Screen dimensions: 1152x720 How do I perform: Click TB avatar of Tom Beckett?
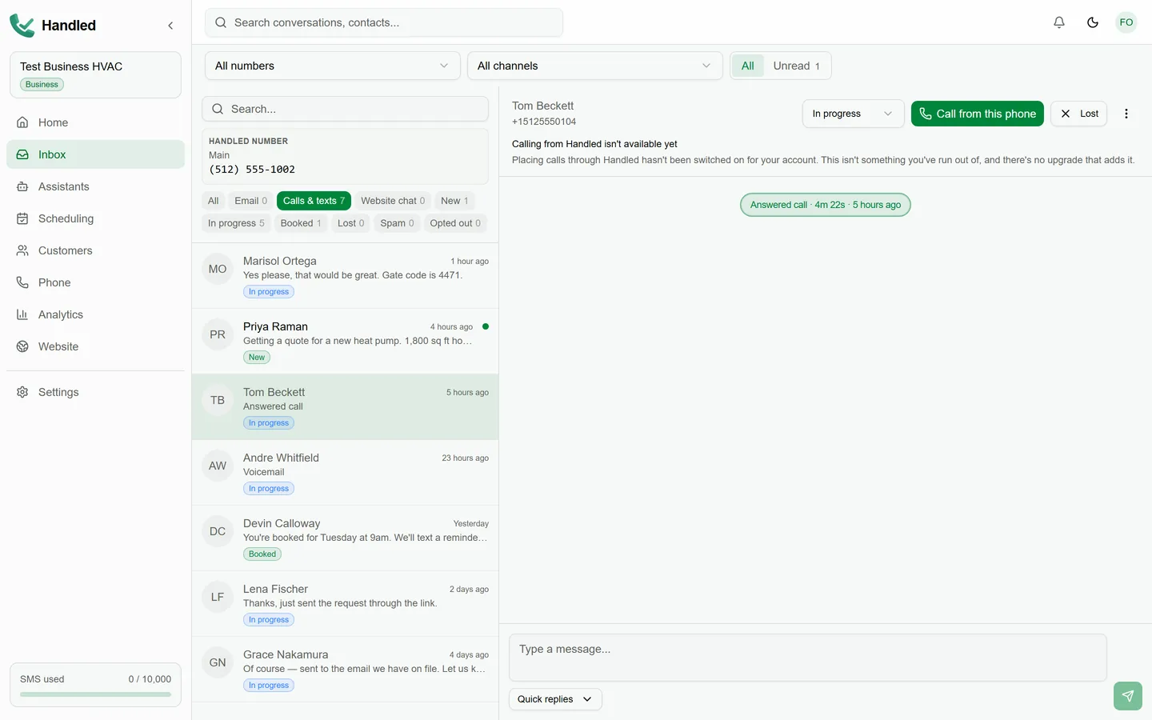click(218, 400)
